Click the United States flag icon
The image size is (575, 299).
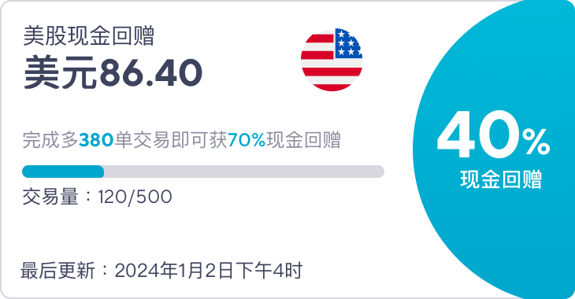pos(332,60)
